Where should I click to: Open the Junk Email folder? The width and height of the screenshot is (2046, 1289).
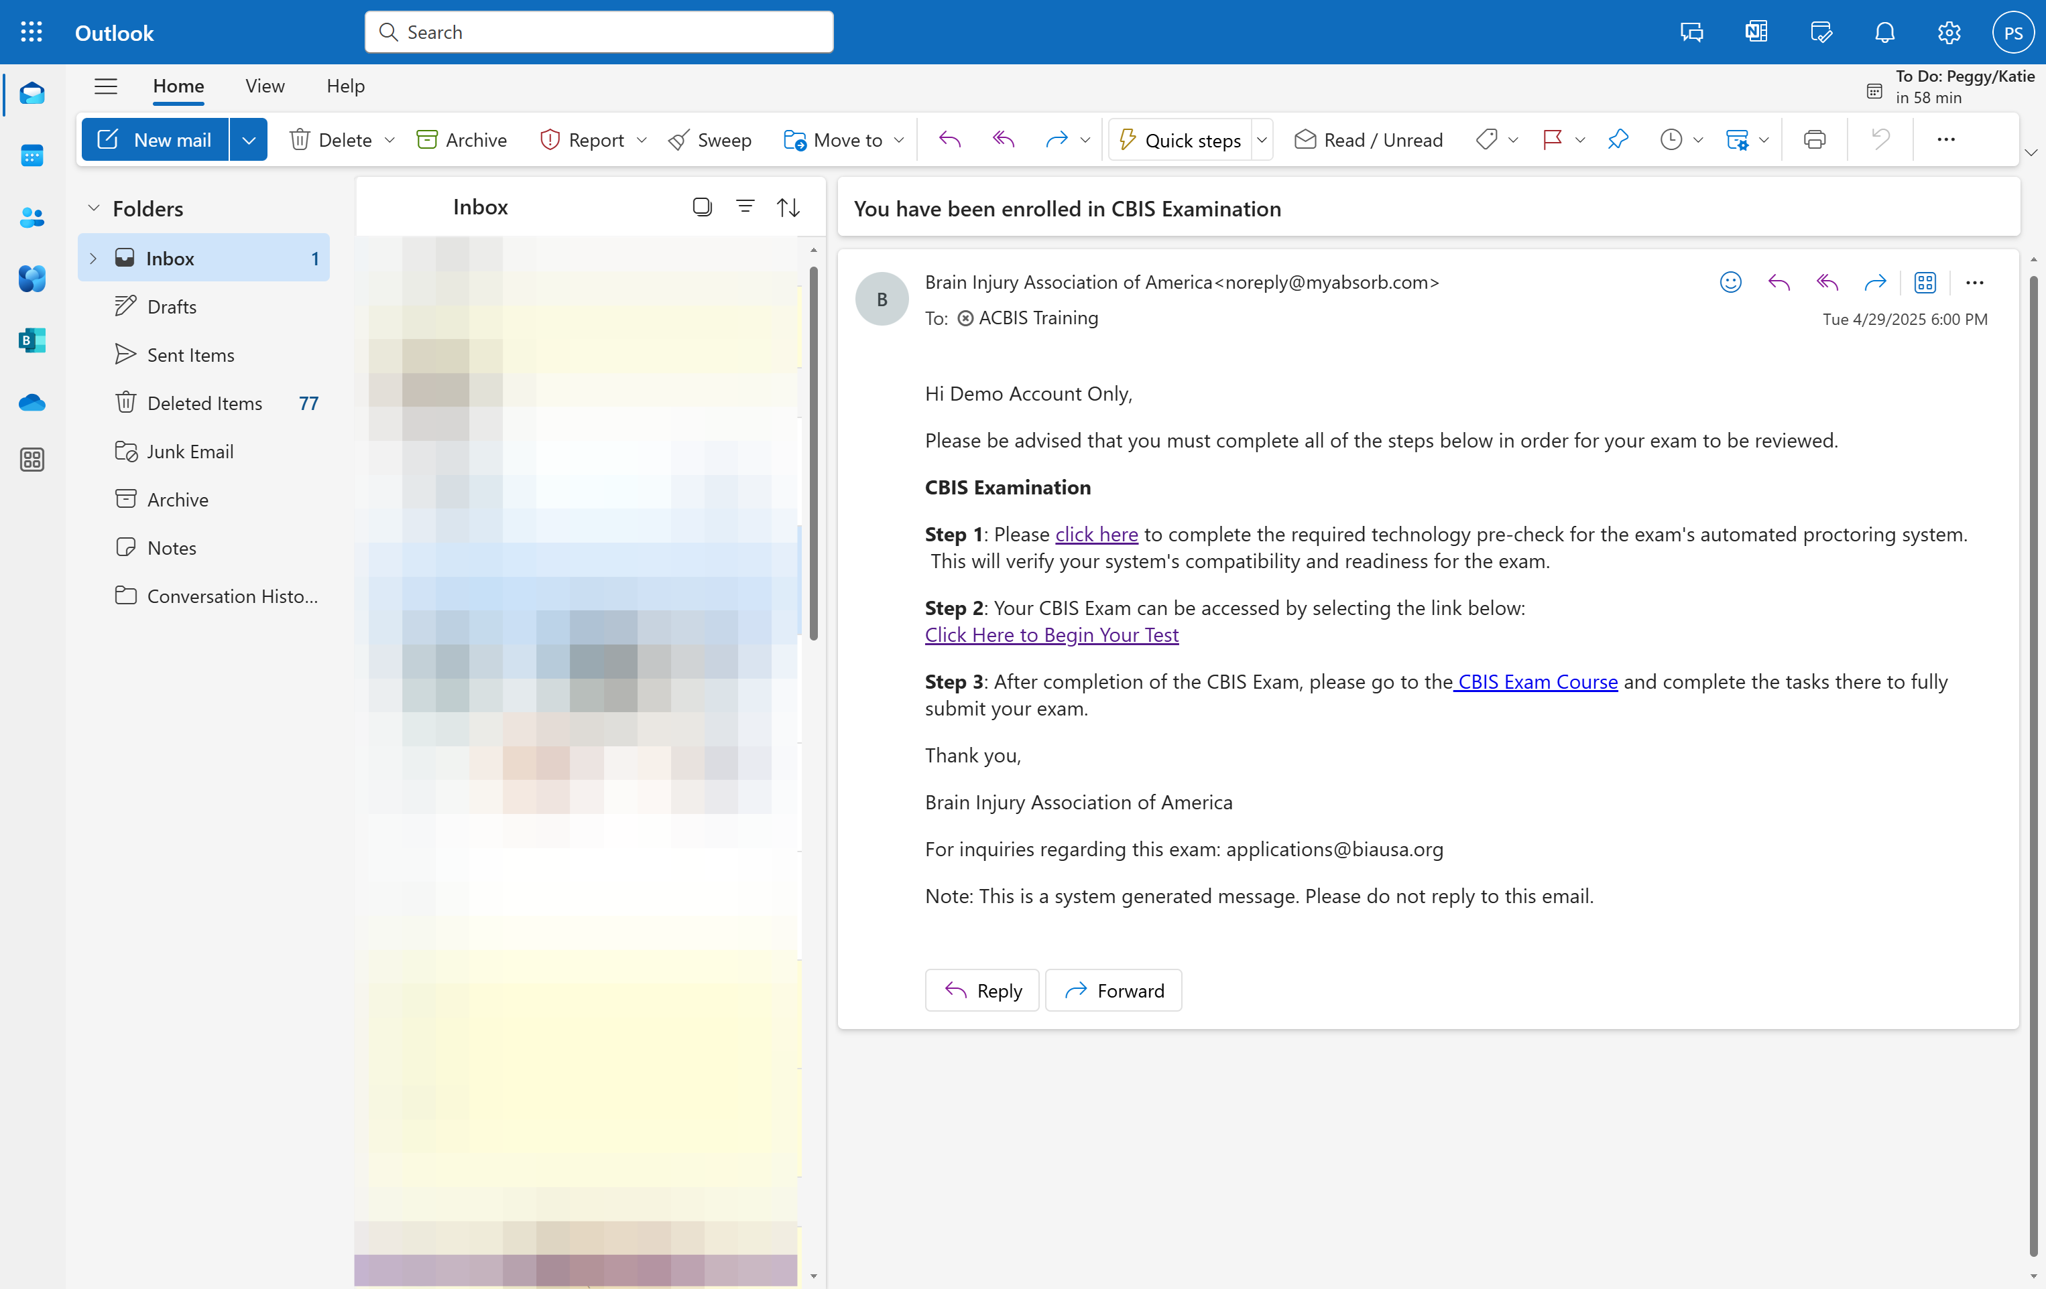(204, 452)
